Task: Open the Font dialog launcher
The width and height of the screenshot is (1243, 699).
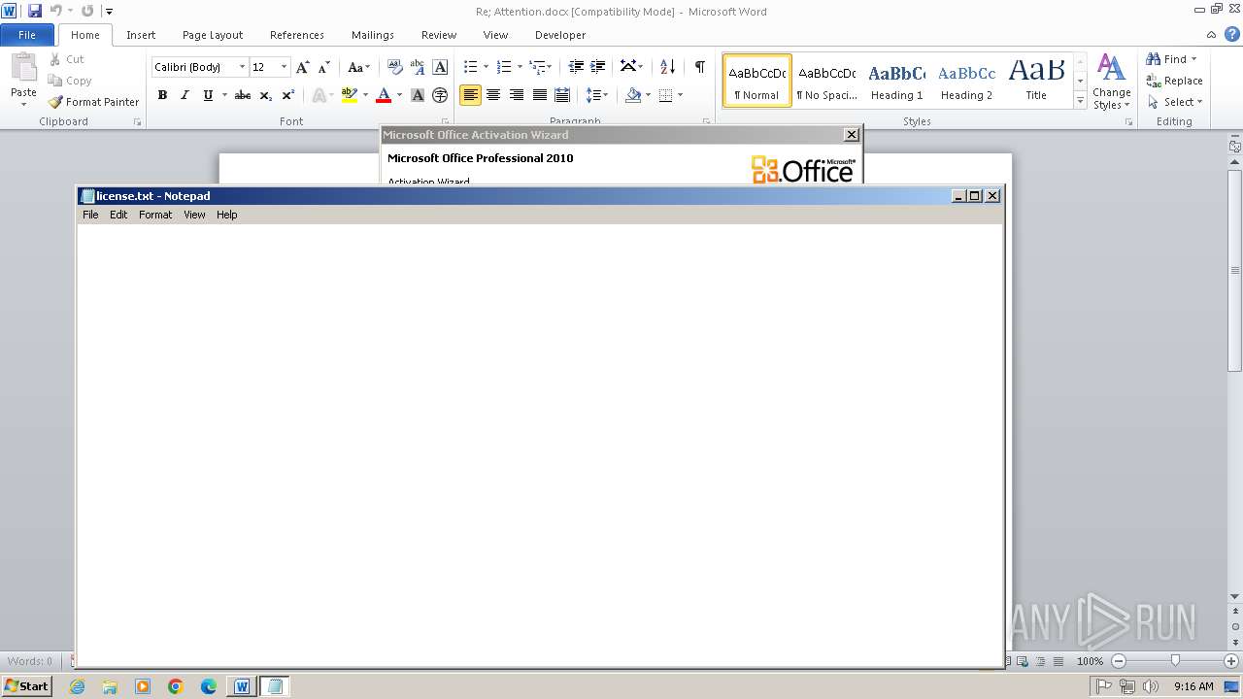Action: [446, 122]
